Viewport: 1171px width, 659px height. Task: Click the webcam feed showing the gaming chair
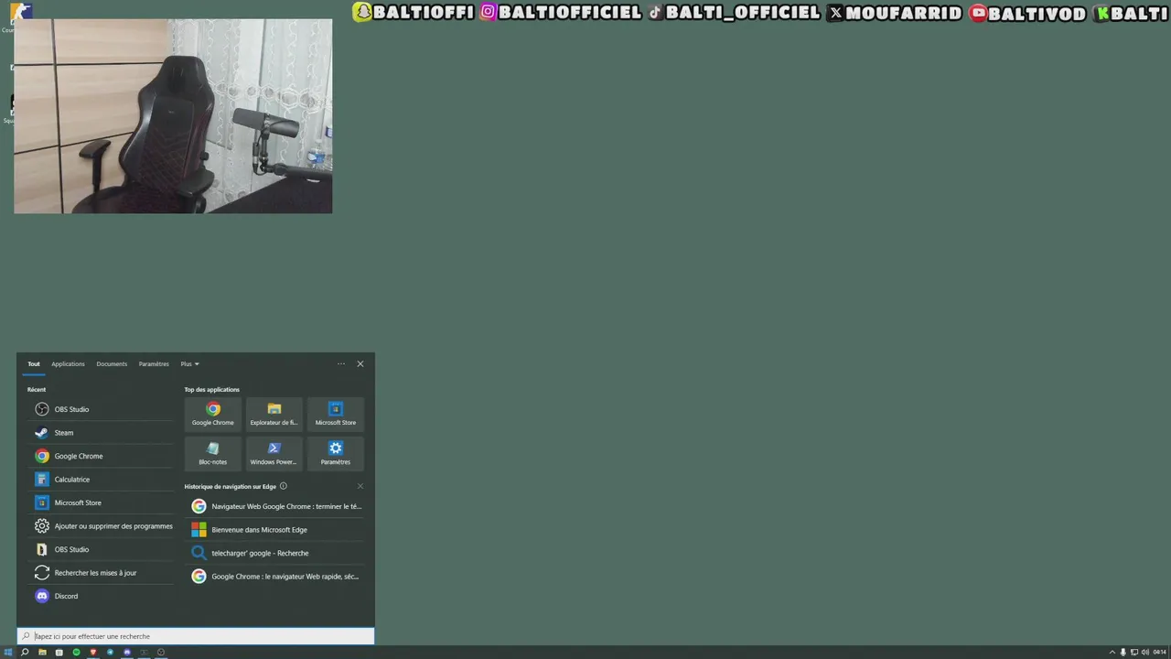coord(173,116)
